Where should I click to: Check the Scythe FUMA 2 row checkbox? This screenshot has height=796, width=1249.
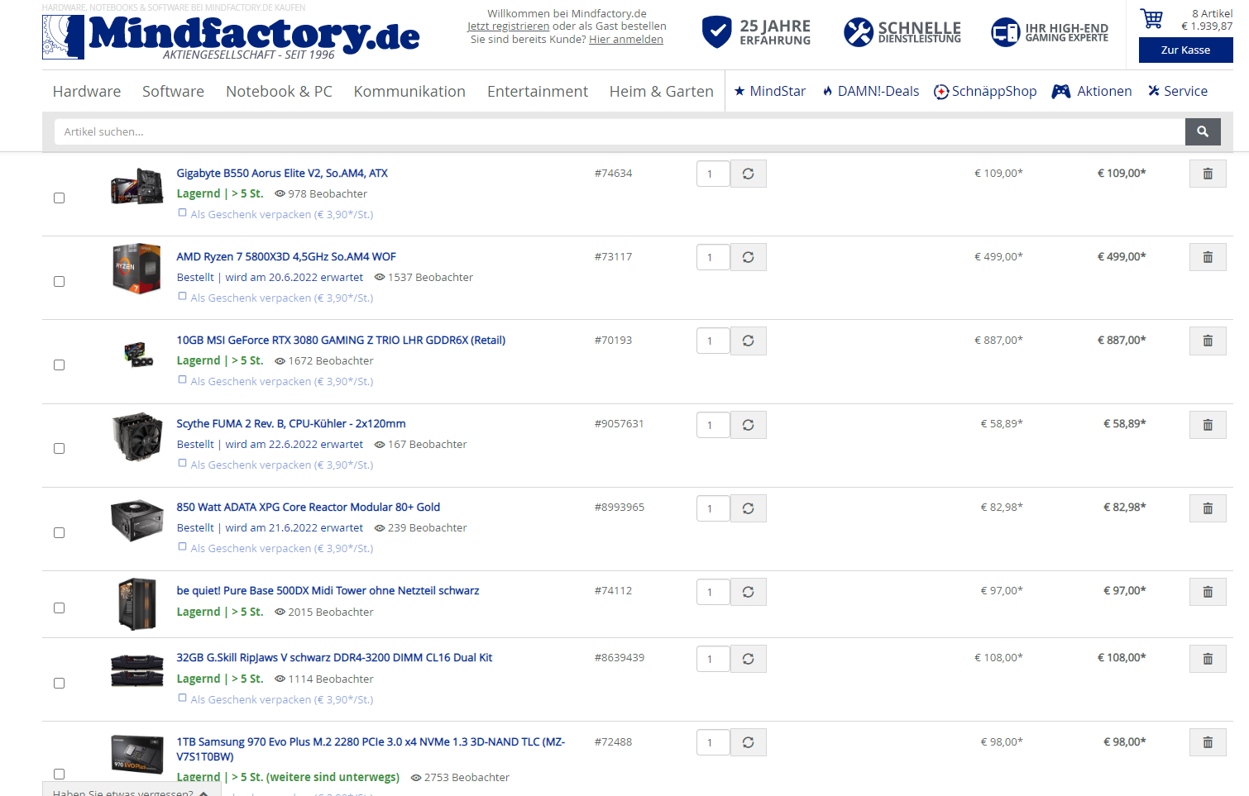click(x=59, y=449)
